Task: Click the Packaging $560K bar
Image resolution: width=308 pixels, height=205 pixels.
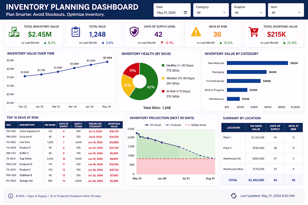Action: tap(247, 72)
